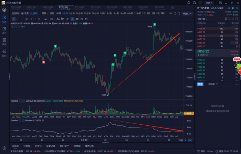
Task: Toggle the VOLUME indicator checkbox
Action: click(20, 101)
